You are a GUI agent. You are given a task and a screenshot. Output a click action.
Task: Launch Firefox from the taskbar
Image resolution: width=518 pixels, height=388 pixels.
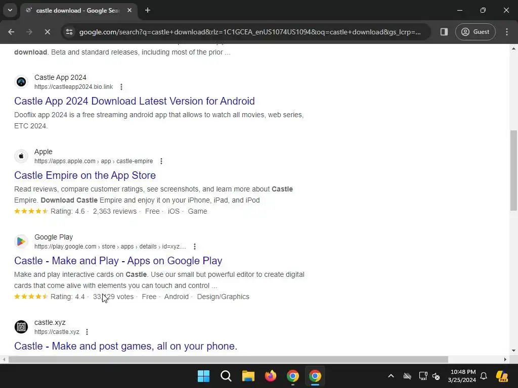pyautogui.click(x=271, y=376)
